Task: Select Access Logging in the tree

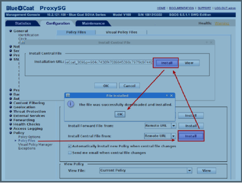Action: 28,129
